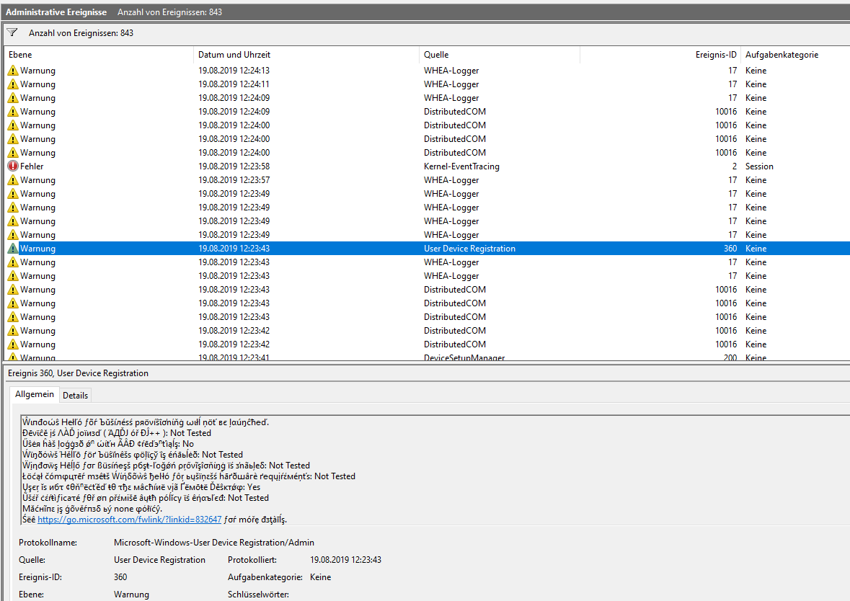The width and height of the screenshot is (850, 601).
Task: Click the Remote Desktop line ending 'Yes'
Action: point(141,487)
